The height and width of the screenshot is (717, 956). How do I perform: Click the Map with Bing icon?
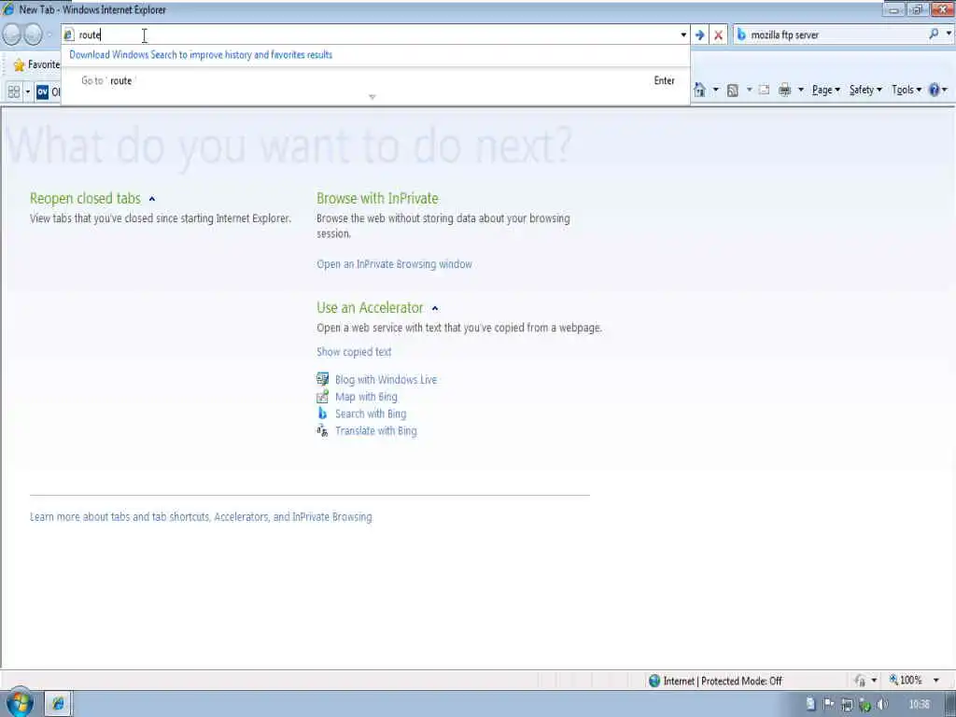(x=322, y=397)
